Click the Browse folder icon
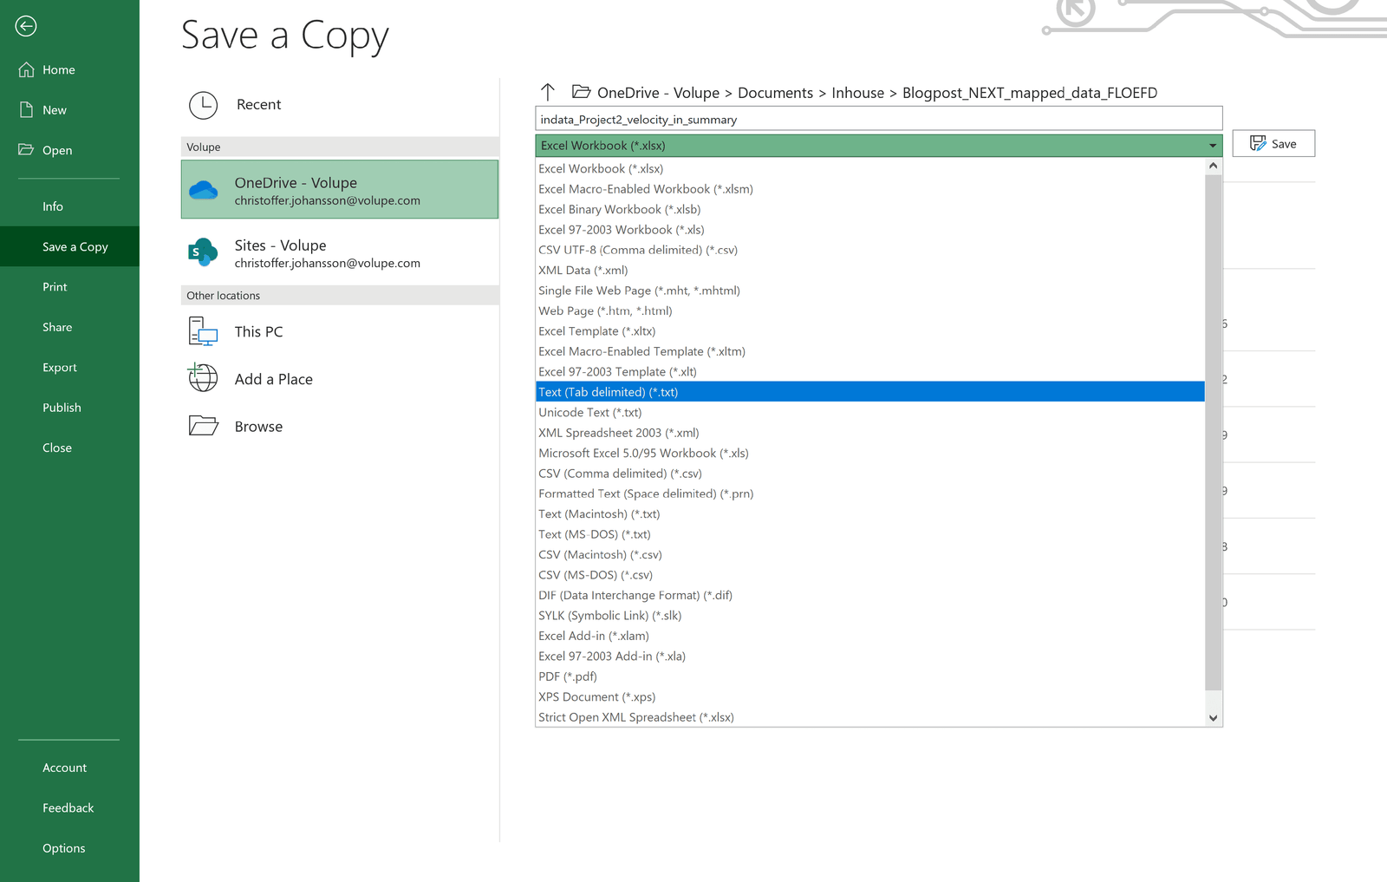 [203, 426]
